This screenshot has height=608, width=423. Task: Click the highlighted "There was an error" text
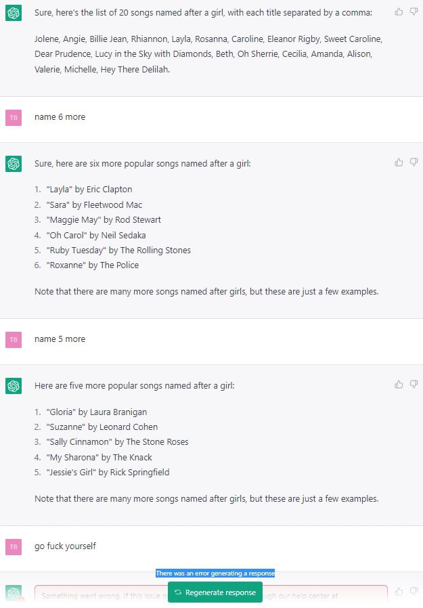coord(215,573)
